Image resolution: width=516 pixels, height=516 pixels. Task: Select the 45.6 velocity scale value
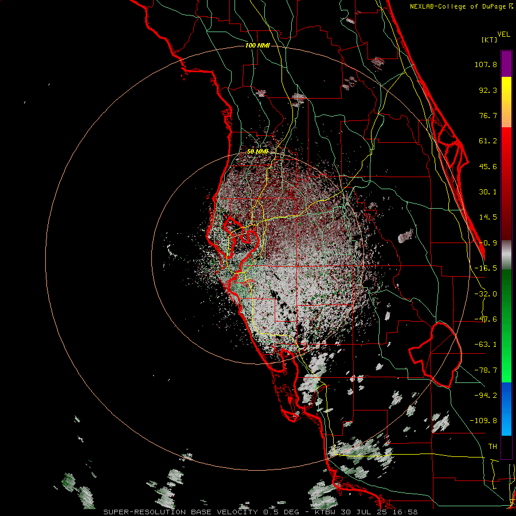[488, 166]
